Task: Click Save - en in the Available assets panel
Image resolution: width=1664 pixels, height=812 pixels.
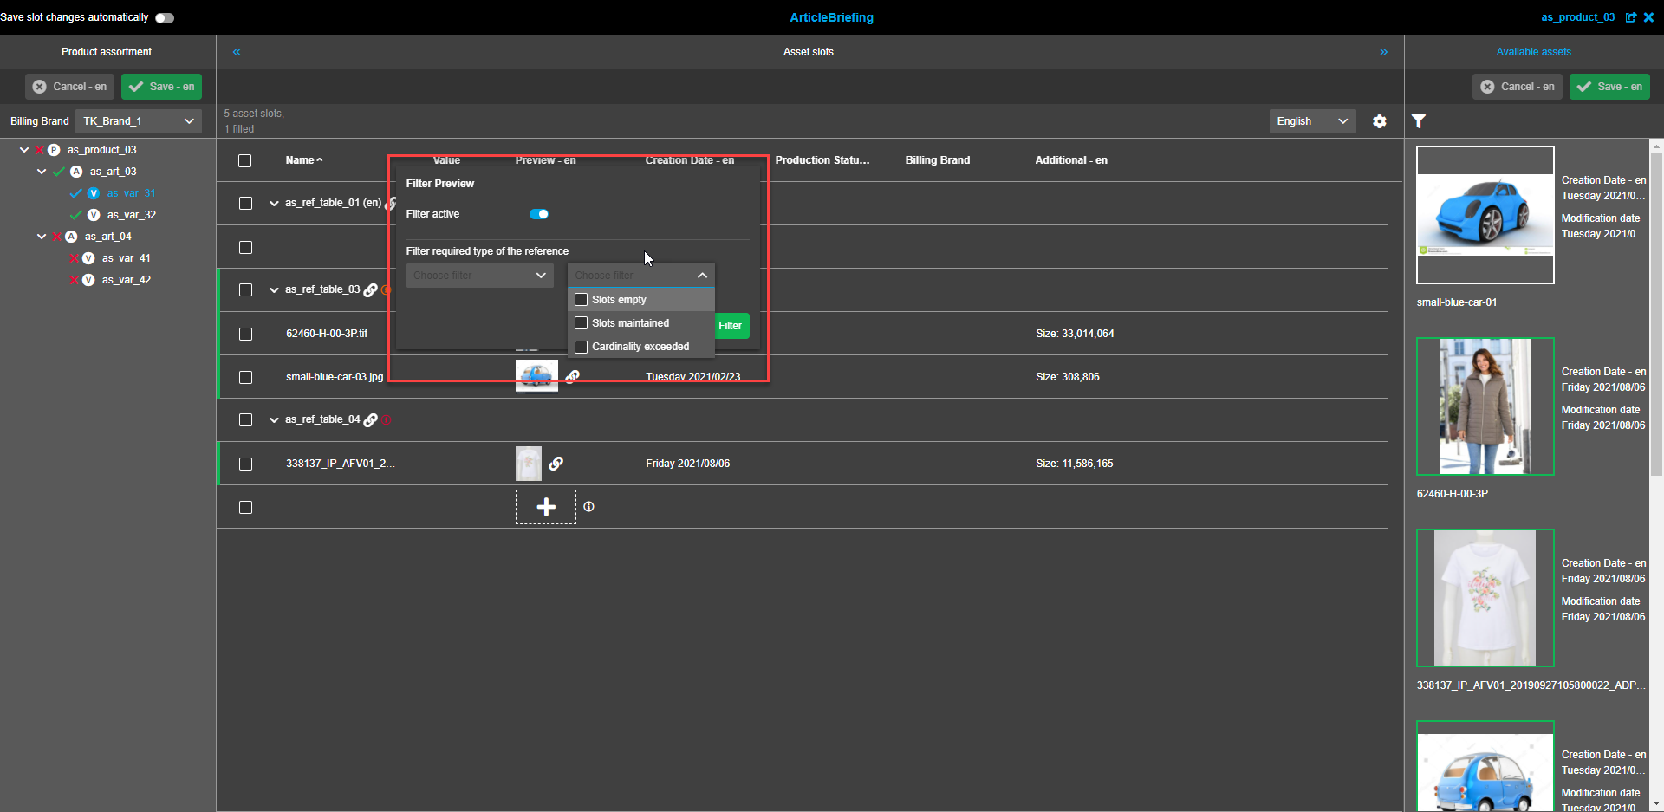Action: coord(1609,86)
